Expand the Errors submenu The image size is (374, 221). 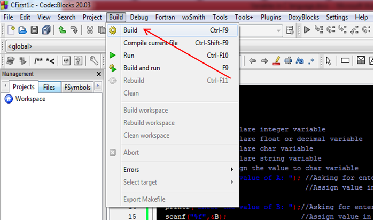179,170
